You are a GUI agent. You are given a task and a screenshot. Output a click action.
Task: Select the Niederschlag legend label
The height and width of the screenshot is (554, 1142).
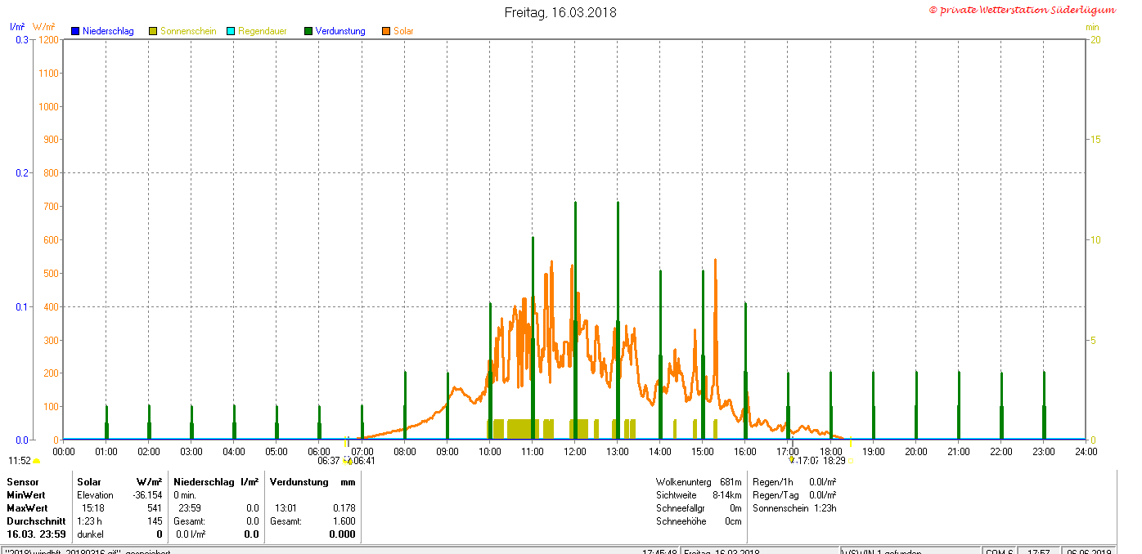[108, 31]
